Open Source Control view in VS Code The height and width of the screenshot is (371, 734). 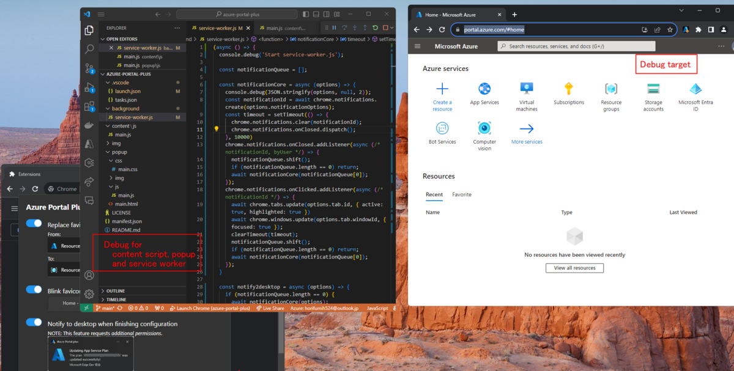89,68
